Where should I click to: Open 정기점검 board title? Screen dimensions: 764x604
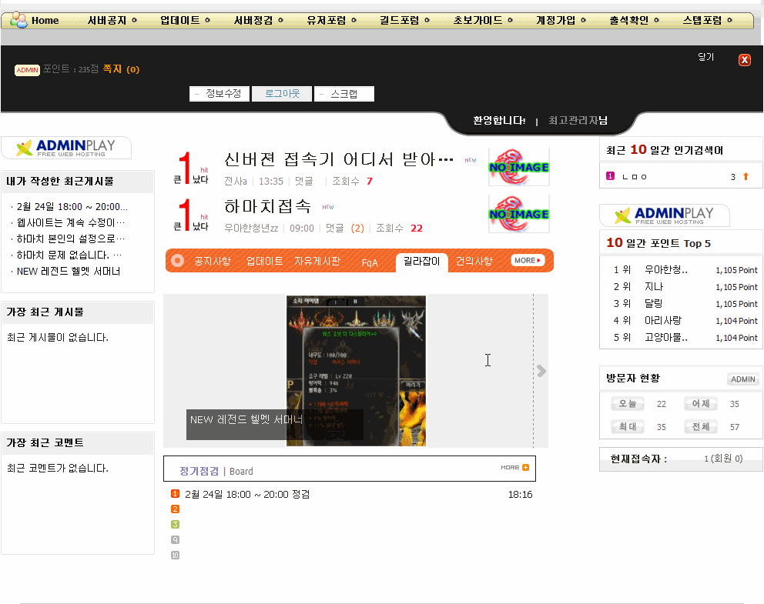click(x=199, y=471)
